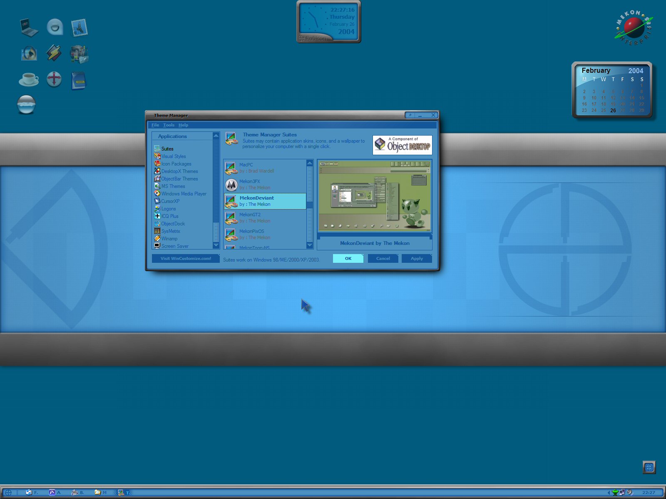Open the laptop computer desktop icon
This screenshot has width=666, height=499.
click(29, 27)
